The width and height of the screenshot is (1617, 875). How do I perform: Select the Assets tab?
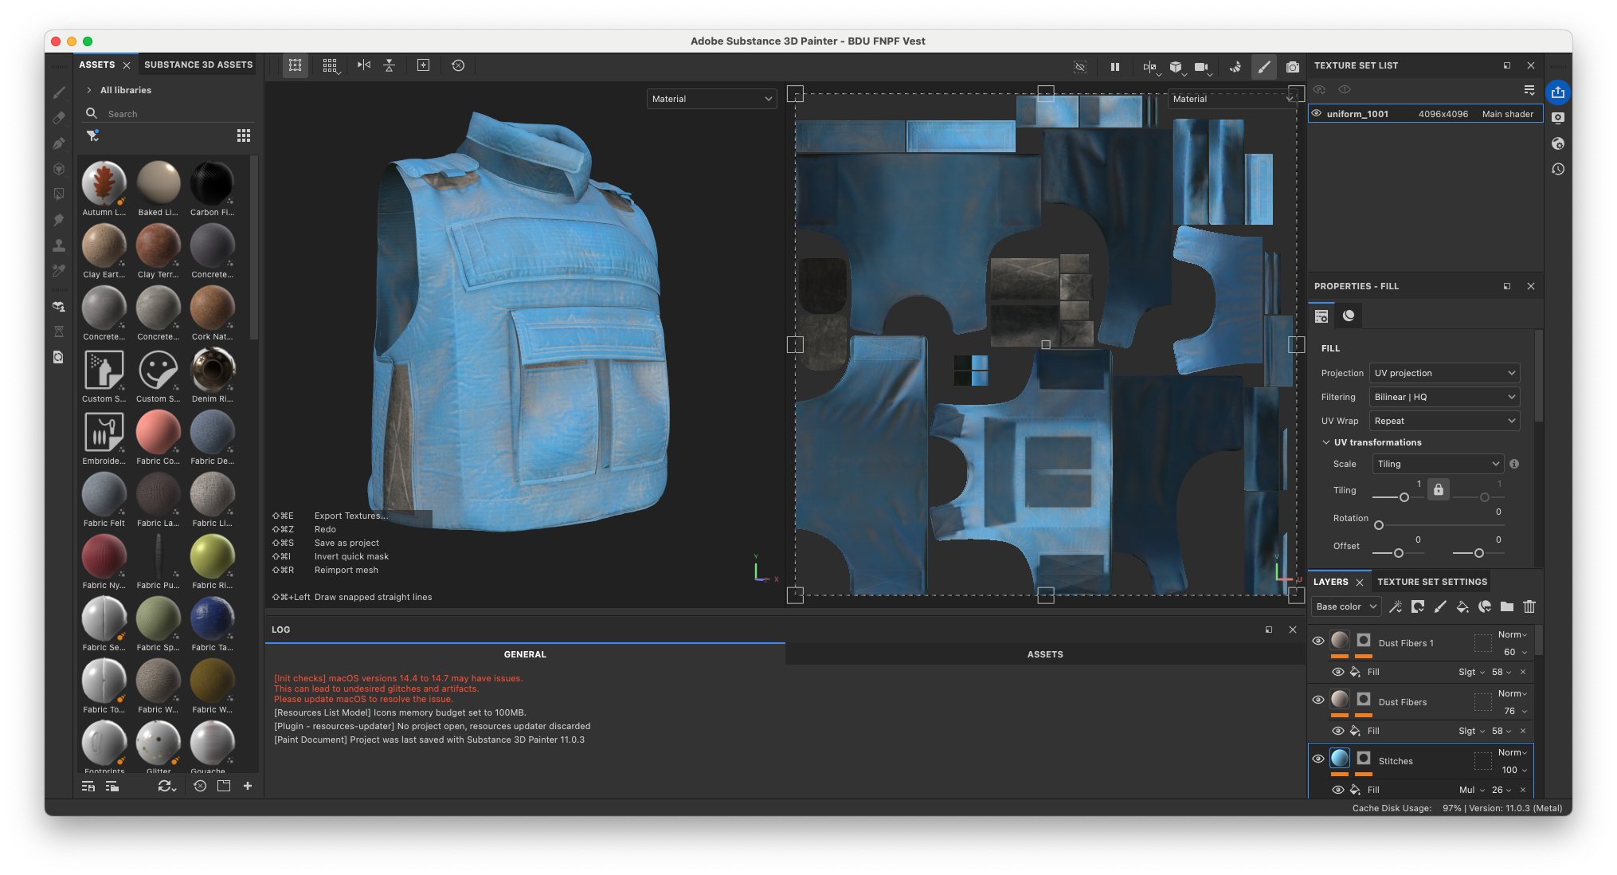point(97,65)
